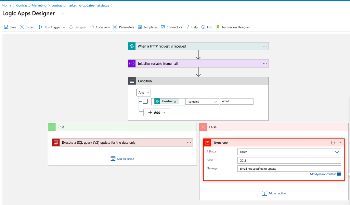The width and height of the screenshot is (350, 205).
Task: Click the Discard X icon
Action: point(22,27)
